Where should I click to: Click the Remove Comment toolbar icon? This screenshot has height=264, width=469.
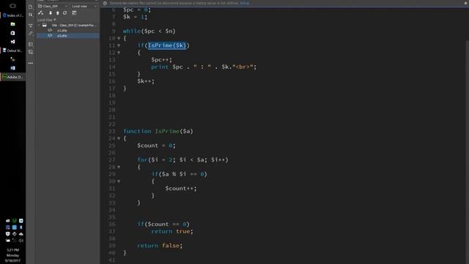(31, 52)
